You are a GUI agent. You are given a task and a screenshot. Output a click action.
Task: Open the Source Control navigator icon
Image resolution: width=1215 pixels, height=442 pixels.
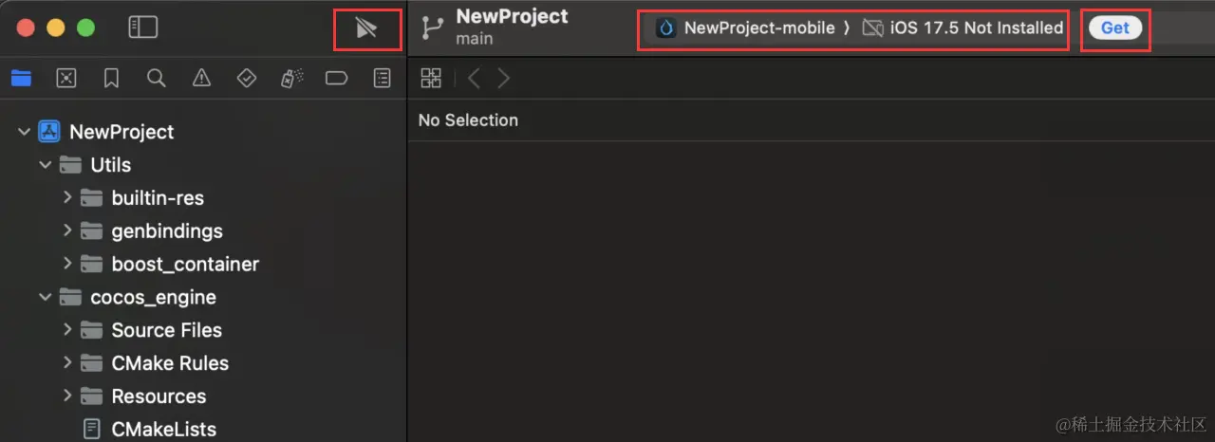tap(65, 79)
